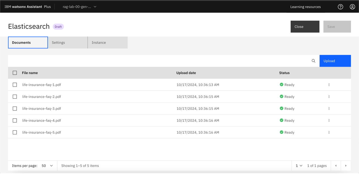Open overflow menu for life-insurance-faq-5.pdf
This screenshot has width=359, height=174.
(x=329, y=132)
